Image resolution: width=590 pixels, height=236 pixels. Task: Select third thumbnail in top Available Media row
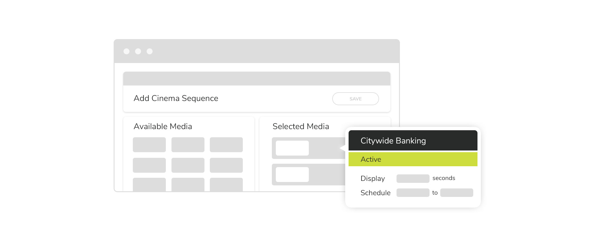pyautogui.click(x=226, y=145)
